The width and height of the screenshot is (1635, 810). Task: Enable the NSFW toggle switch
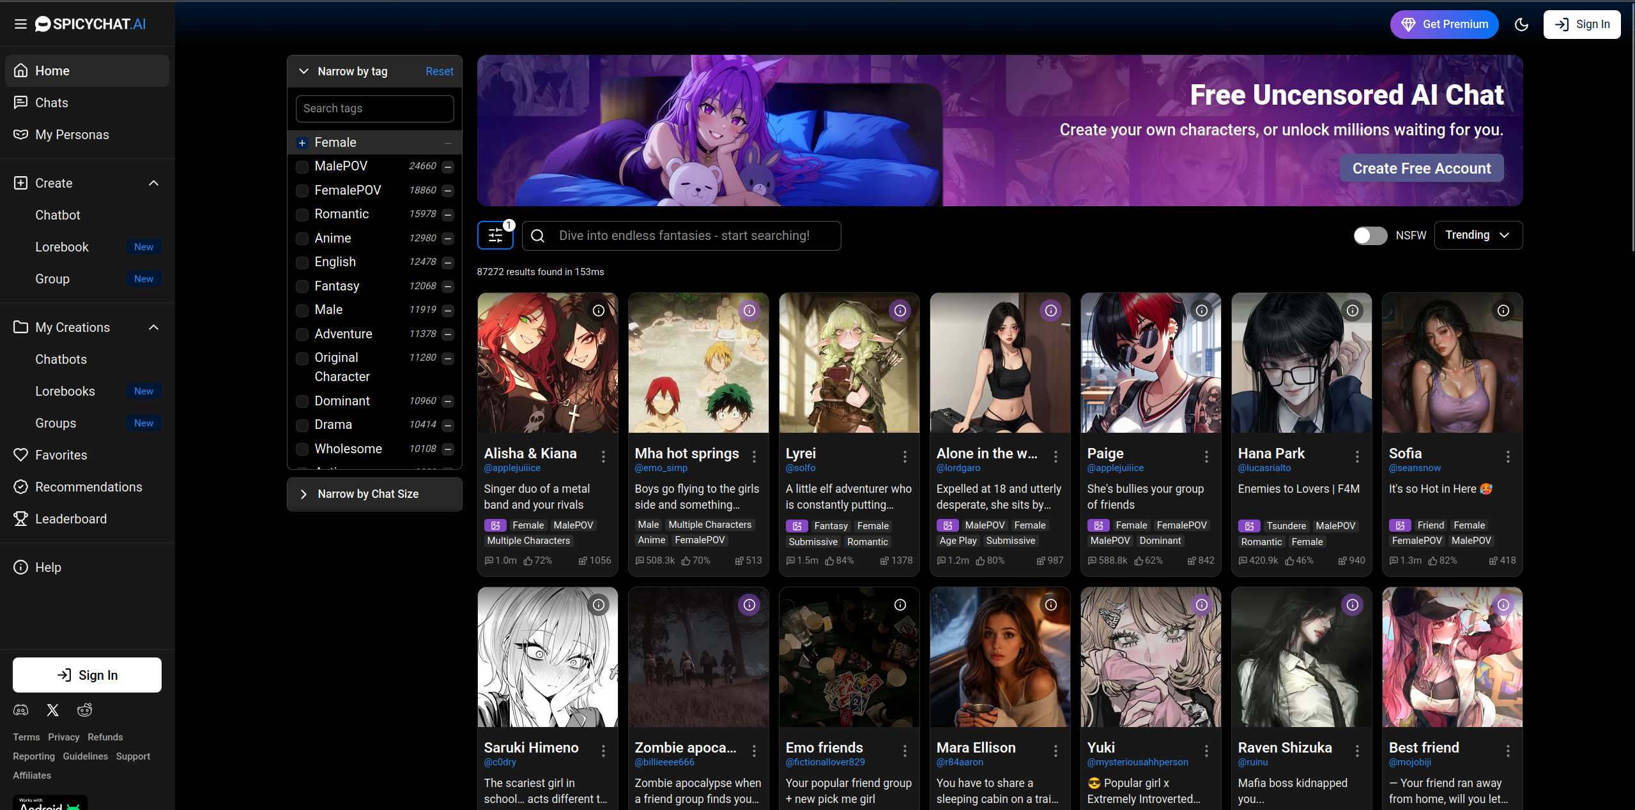1370,236
